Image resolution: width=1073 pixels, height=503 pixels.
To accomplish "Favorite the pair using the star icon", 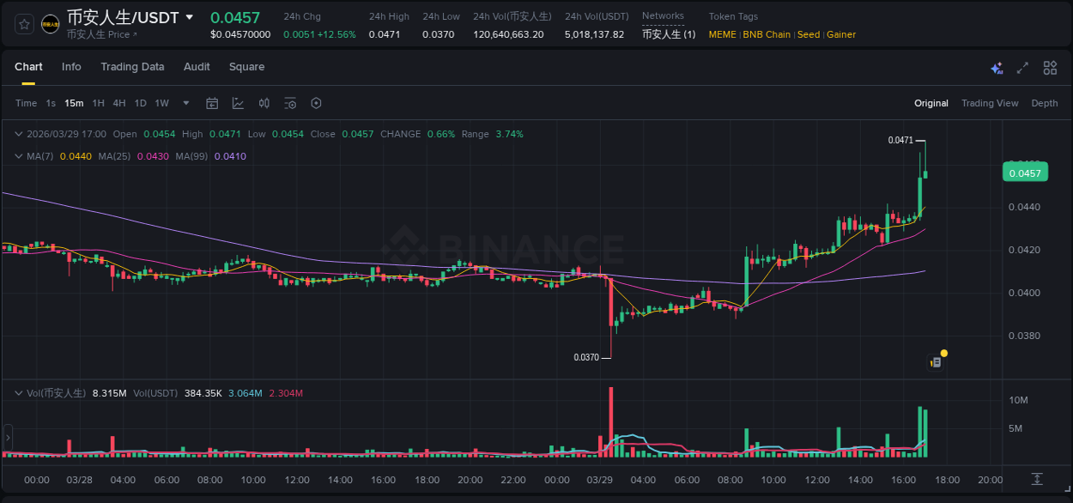I will (x=23, y=23).
